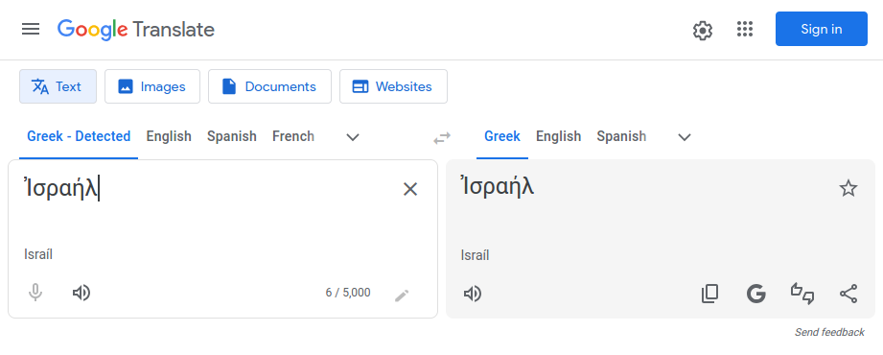Image resolution: width=883 pixels, height=355 pixels.
Task: Choose English as source language
Action: (169, 136)
